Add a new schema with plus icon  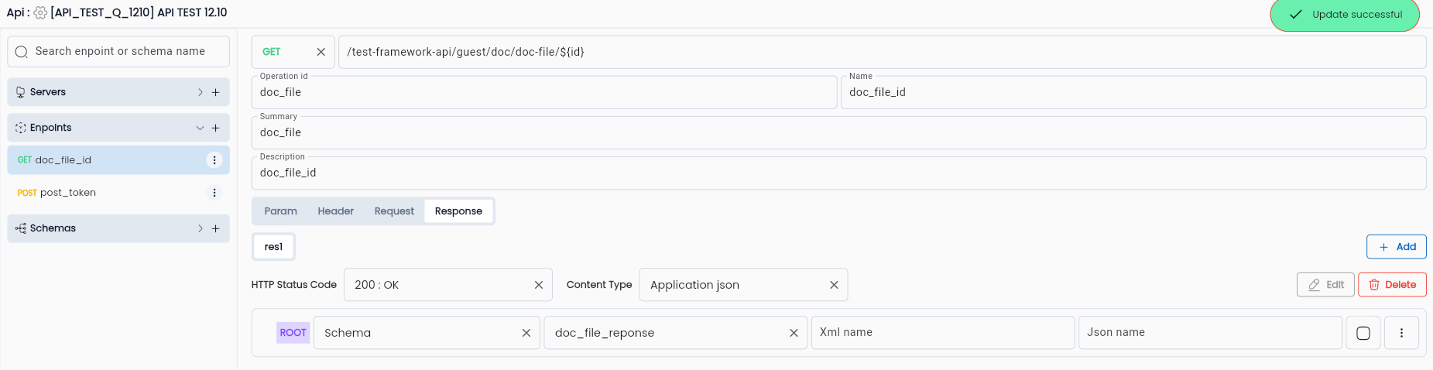216,228
